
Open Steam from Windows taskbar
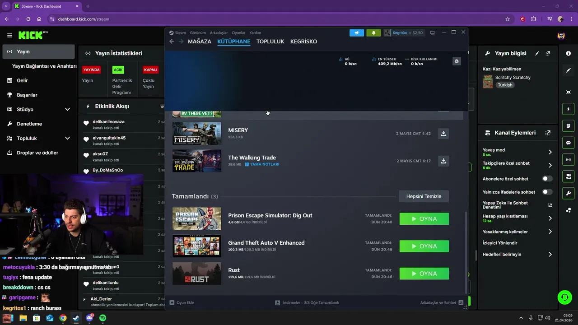tap(76, 318)
